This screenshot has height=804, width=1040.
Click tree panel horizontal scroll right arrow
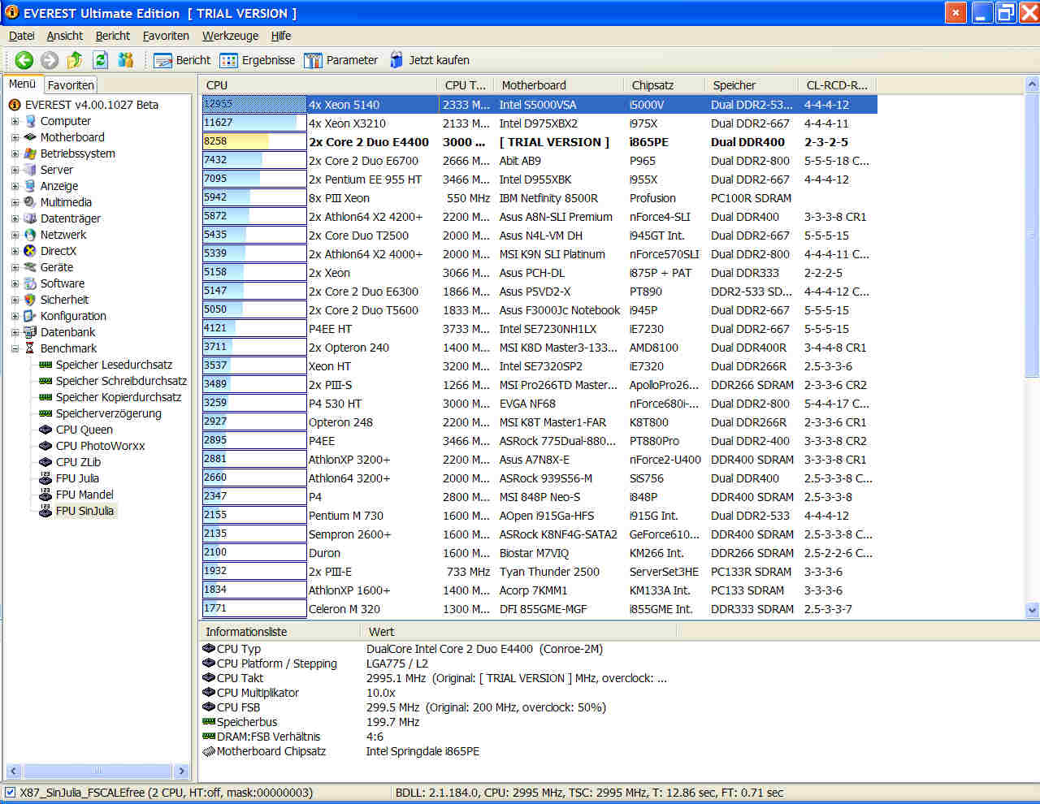coord(181,771)
